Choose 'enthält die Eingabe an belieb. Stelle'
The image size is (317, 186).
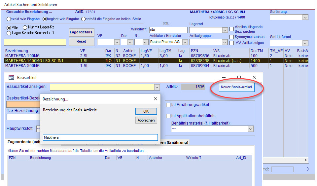coord(83,19)
